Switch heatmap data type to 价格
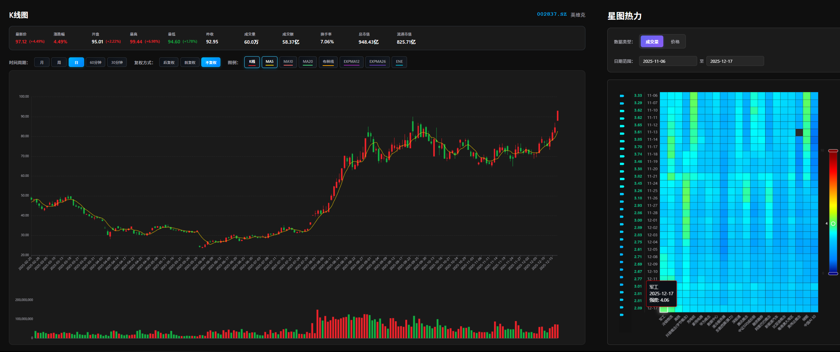Viewport: 840px width, 352px height. [675, 42]
